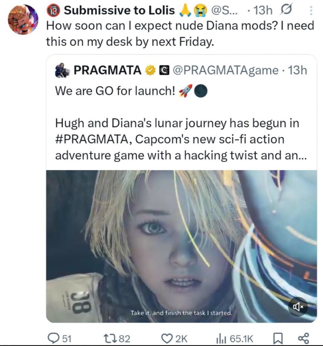Open view analytics showing 65.1K
This screenshot has width=323, height=346.
(x=221, y=338)
